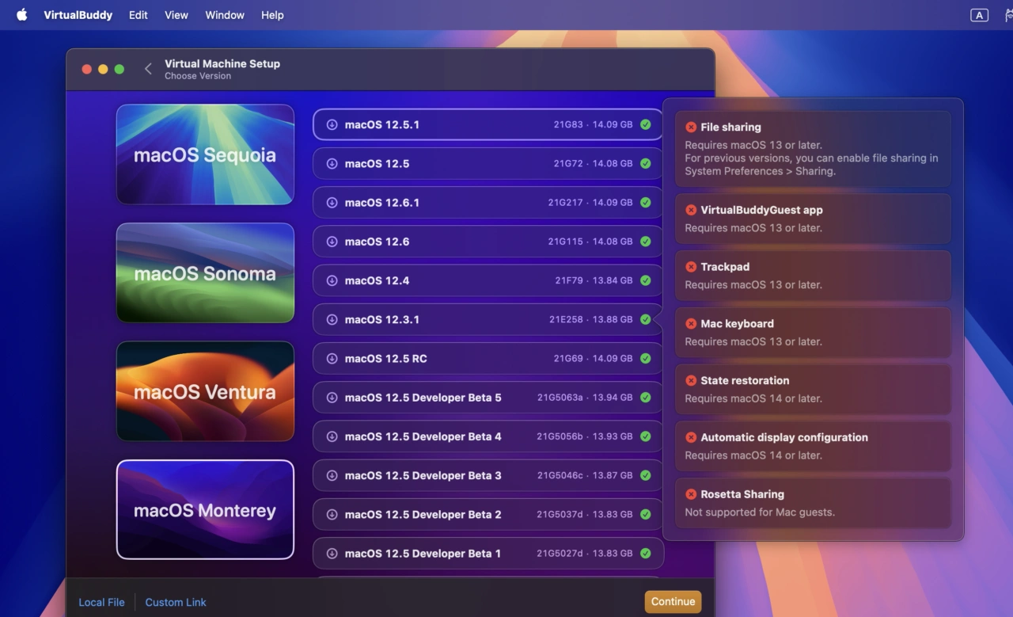Click the Local File link
Screen dimensions: 1013x617
tap(101, 602)
